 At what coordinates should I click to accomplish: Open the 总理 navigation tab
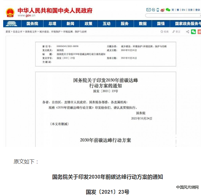[52, 24]
